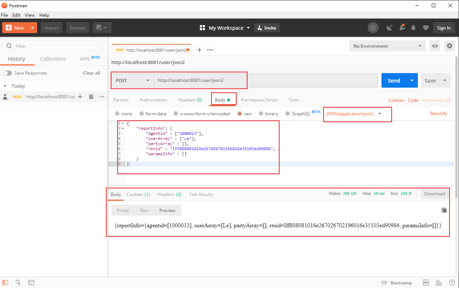Select form-data body type
This screenshot has width=459, height=288.
pyautogui.click(x=142, y=113)
